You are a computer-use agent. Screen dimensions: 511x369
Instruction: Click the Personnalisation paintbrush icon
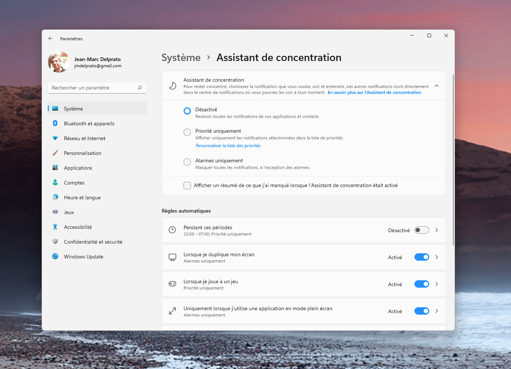[x=55, y=153]
